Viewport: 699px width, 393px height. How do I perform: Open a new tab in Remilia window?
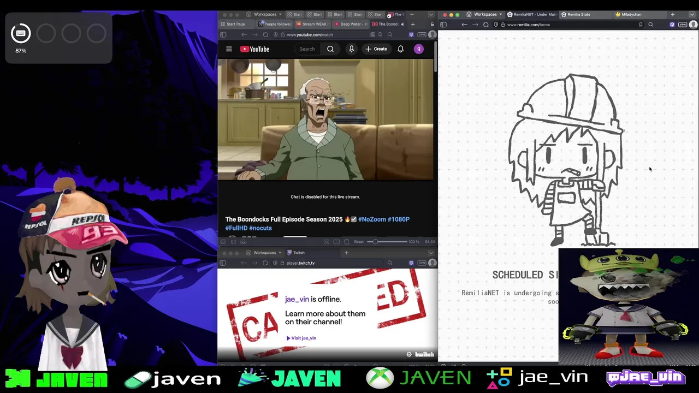tap(673, 14)
